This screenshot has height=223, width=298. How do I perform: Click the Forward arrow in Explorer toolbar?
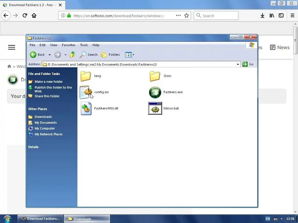58,55
